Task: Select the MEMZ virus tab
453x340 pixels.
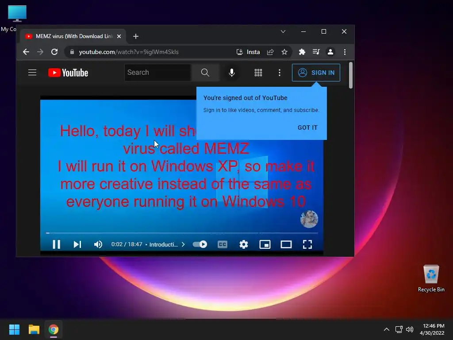Action: tap(73, 36)
